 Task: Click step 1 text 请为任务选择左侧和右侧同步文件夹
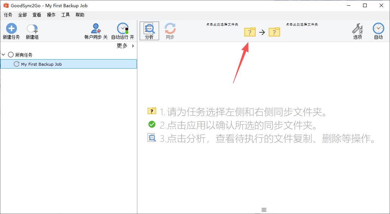tap(245, 112)
